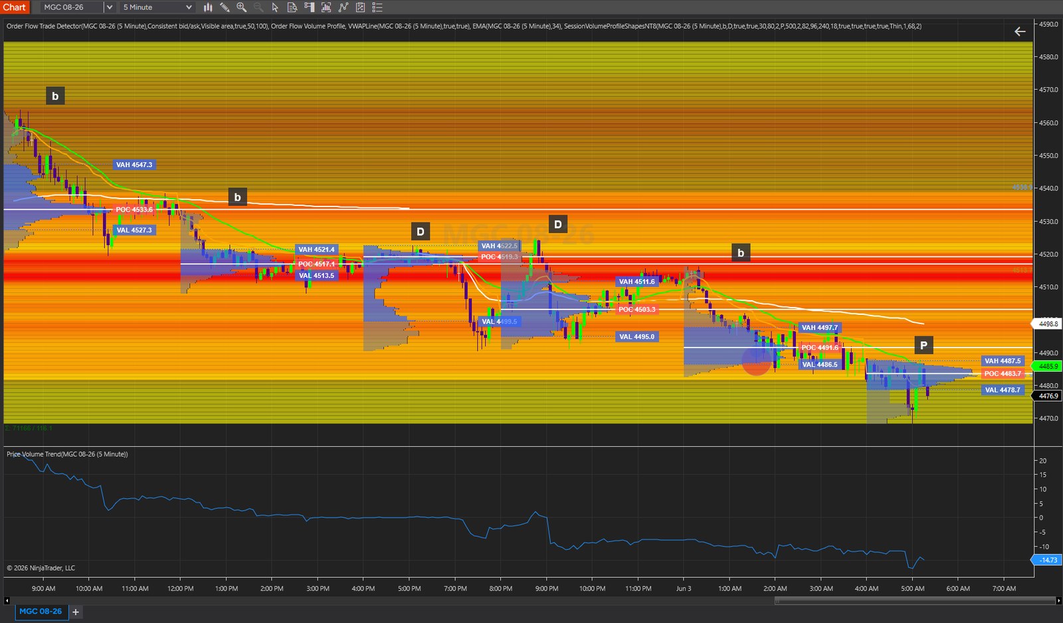Click the 4476.9 price axis marker

pos(1047,396)
